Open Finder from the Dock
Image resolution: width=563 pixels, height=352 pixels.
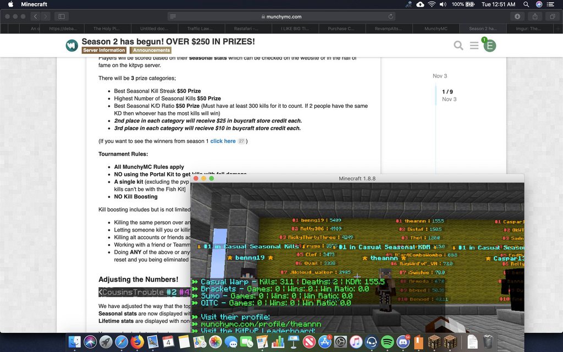75,342
